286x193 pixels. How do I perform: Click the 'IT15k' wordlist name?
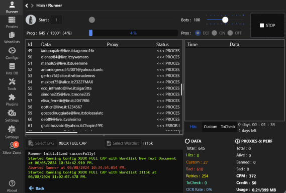click(x=148, y=143)
